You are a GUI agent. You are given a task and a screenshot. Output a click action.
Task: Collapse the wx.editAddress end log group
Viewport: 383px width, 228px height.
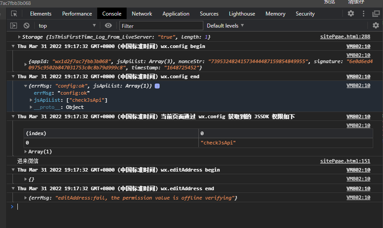coord(13,188)
